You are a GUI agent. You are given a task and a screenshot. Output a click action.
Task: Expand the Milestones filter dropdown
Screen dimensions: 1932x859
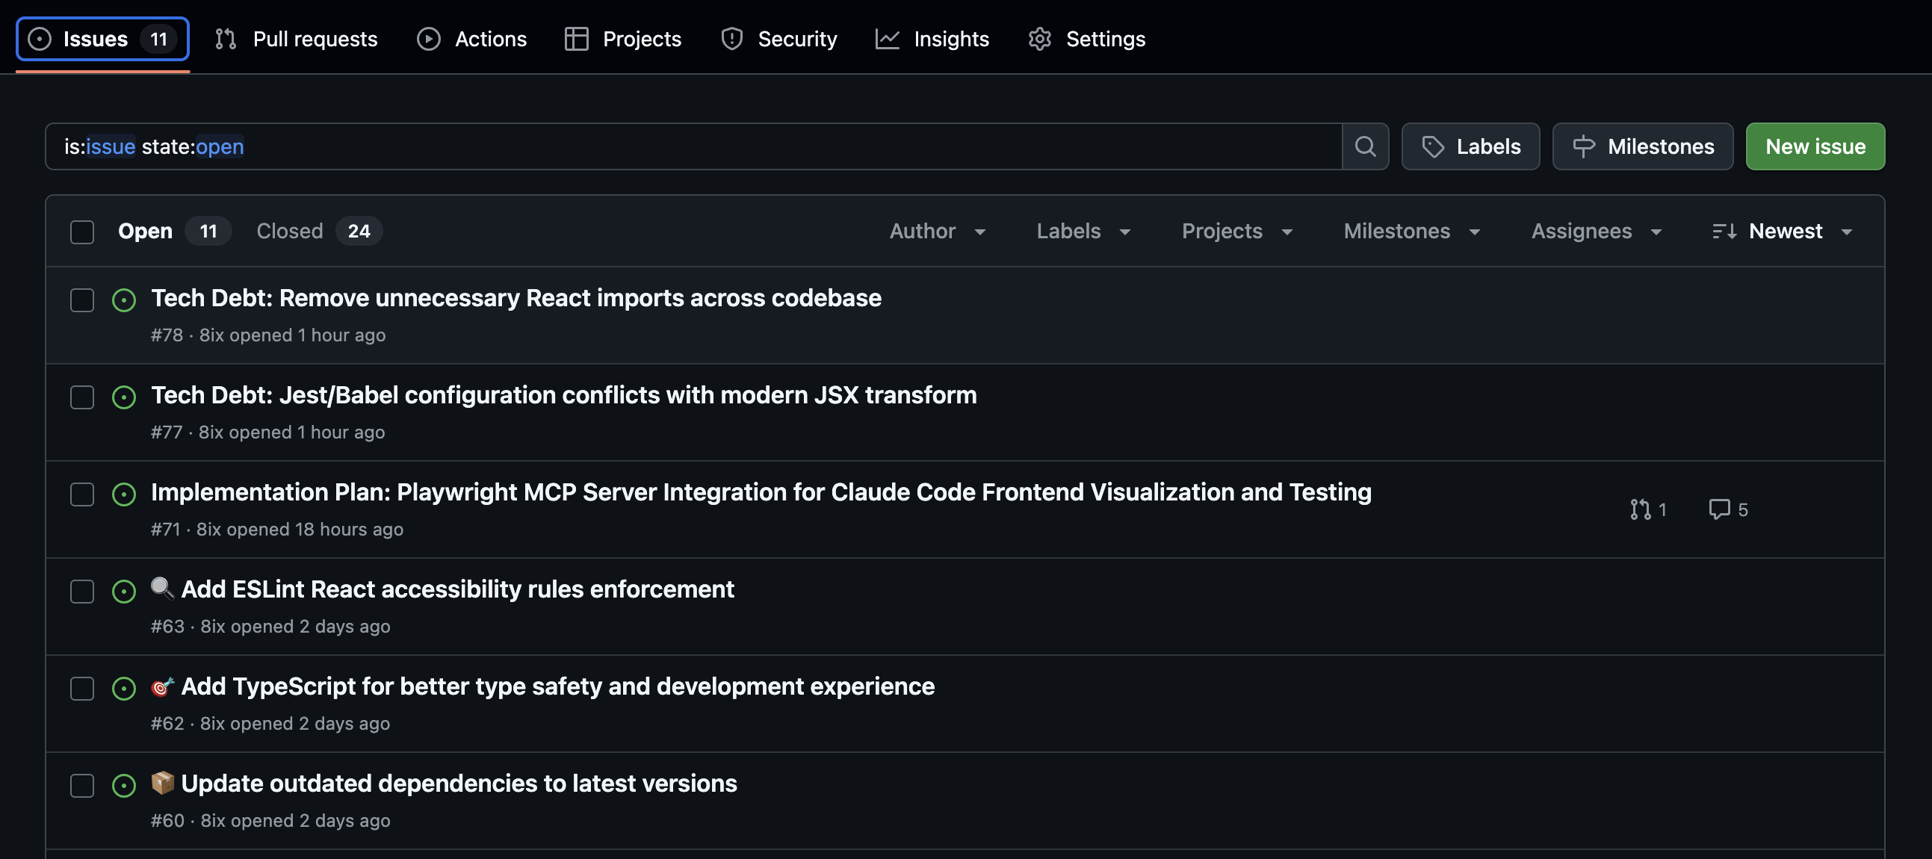(1411, 231)
